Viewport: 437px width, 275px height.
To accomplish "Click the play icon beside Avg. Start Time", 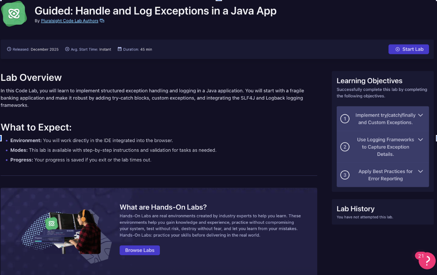I will click(67, 49).
